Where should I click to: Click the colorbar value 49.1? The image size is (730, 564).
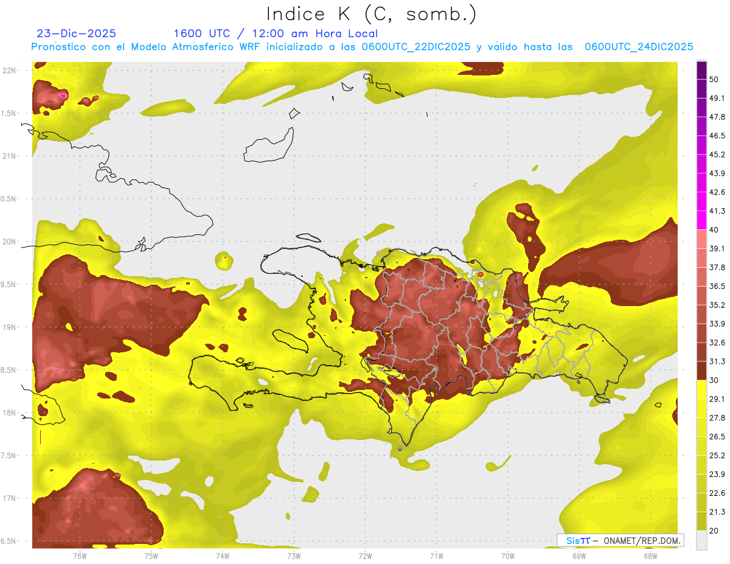717,98
